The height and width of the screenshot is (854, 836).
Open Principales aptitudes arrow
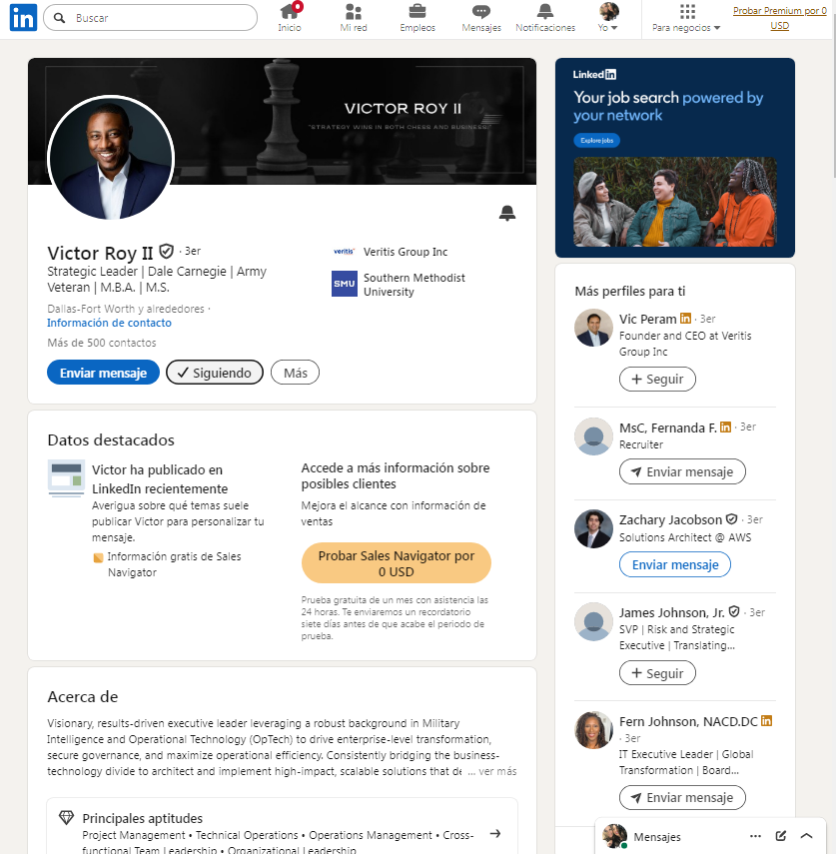point(495,833)
